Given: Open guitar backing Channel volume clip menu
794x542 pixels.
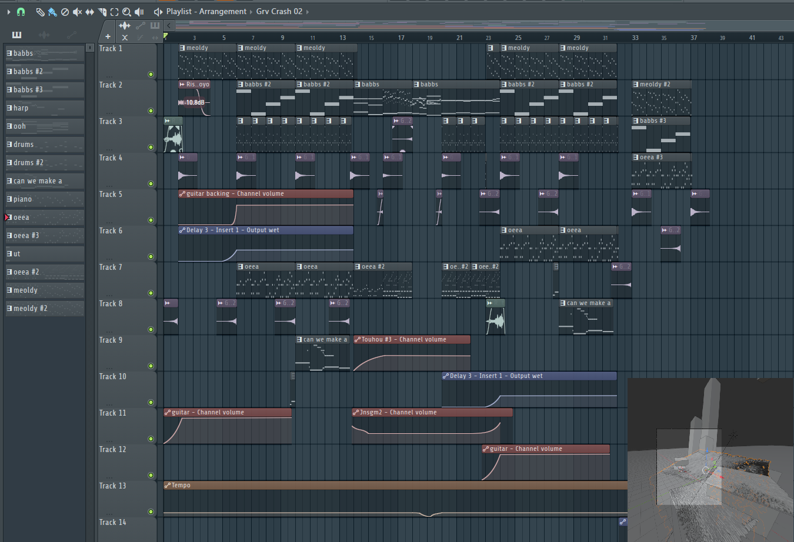Looking at the screenshot, I should pos(182,193).
